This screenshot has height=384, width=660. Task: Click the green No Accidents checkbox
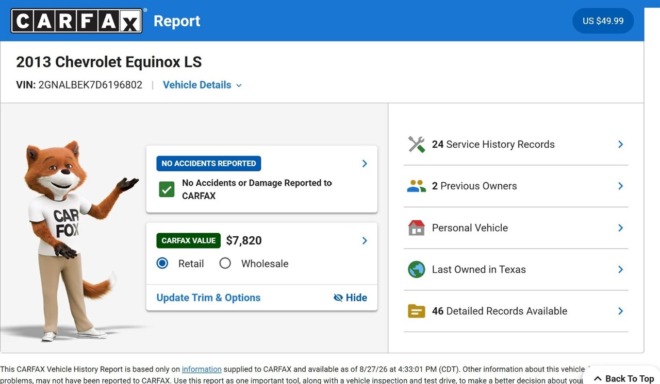tap(166, 189)
